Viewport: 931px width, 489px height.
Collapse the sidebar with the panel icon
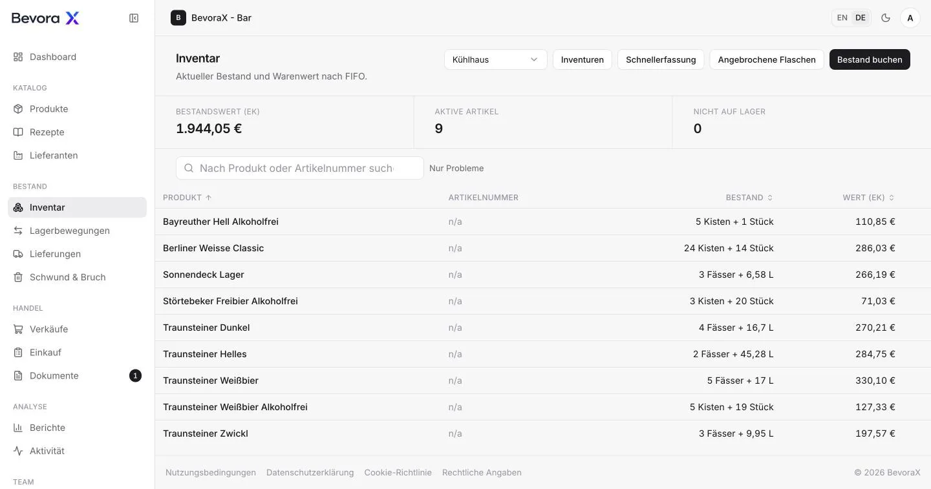tap(134, 18)
